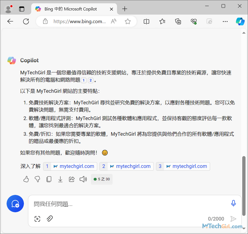Go back with the back arrow
Screen dimensions: 248x234
click(10, 21)
